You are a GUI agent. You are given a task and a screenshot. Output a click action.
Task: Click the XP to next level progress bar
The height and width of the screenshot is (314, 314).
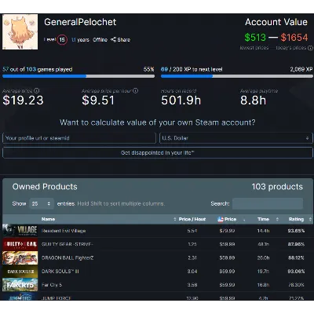click(x=237, y=76)
